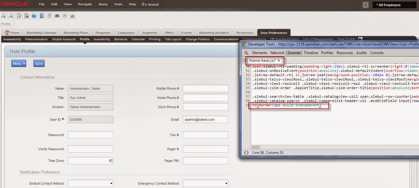Image resolution: width=419 pixels, height=188 pixels.
Task: Switch to the Campaigns tab
Action: (126, 33)
